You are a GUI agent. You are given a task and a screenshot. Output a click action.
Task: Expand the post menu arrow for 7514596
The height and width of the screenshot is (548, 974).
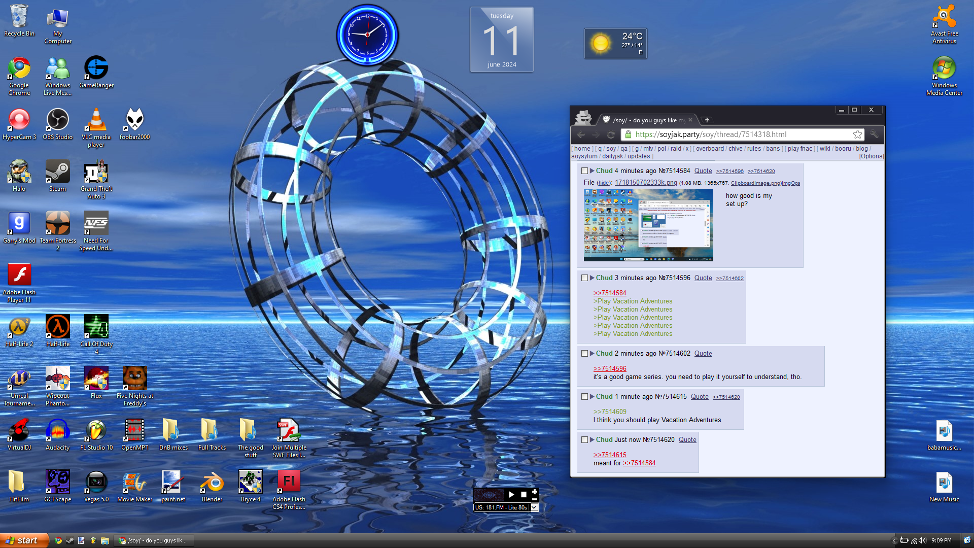(592, 278)
